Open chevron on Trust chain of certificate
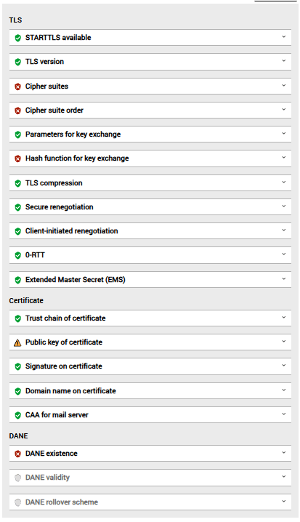 click(x=284, y=317)
